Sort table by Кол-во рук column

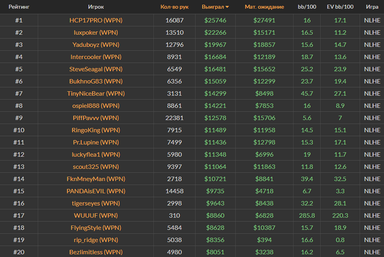tap(174, 7)
